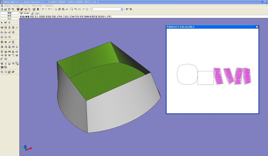The height and width of the screenshot is (156, 268).
Task: Click the magnifier icon in bottom palette row
Action: point(2,72)
